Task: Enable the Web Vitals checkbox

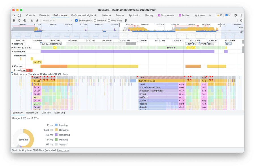Action: pos(109,20)
